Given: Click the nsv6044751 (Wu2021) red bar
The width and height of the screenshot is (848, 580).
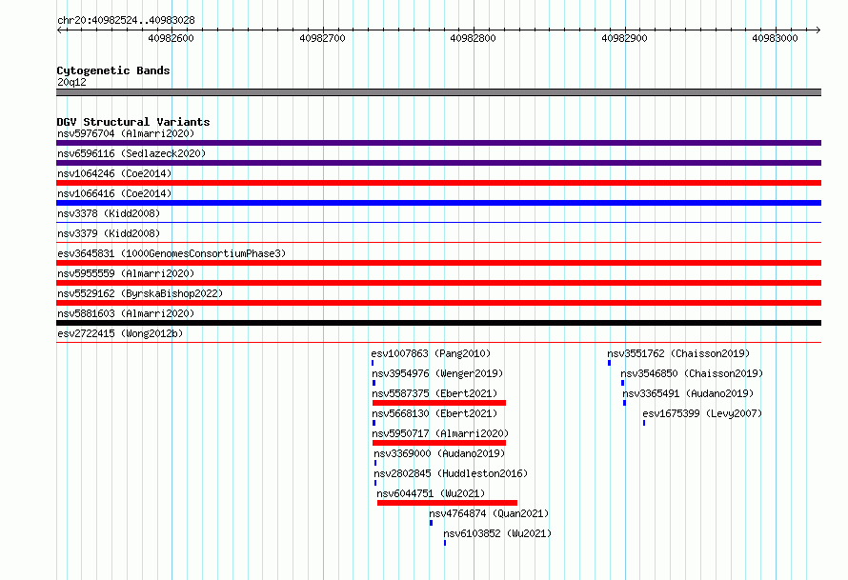Looking at the screenshot, I should pyautogui.click(x=447, y=503).
